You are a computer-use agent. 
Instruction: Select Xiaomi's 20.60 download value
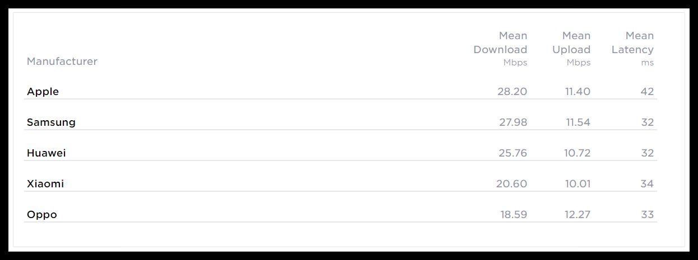pos(511,184)
